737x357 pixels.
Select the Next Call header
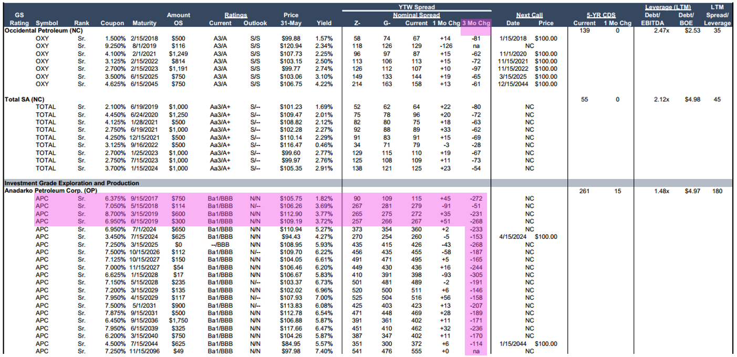(x=530, y=16)
